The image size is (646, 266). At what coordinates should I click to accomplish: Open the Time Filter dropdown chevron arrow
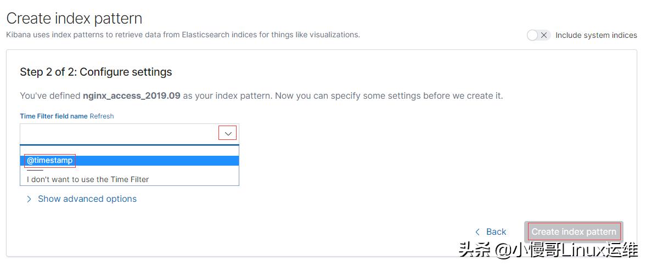tap(228, 133)
